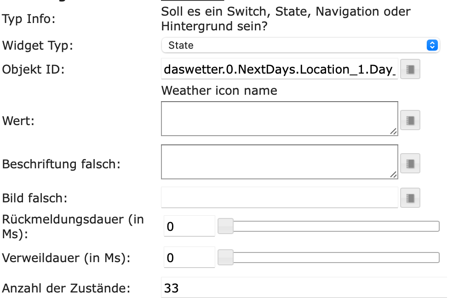This screenshot has height=298, width=459.
Task: Open the Widget Typ dropdown showing State
Action: 300,46
